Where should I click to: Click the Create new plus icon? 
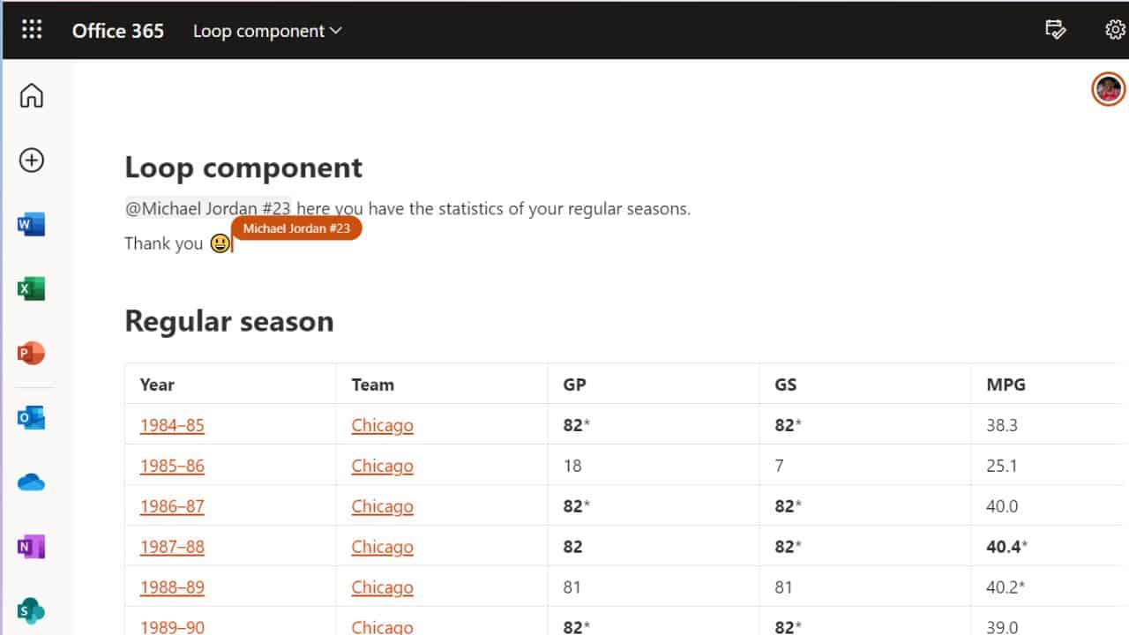coord(32,160)
